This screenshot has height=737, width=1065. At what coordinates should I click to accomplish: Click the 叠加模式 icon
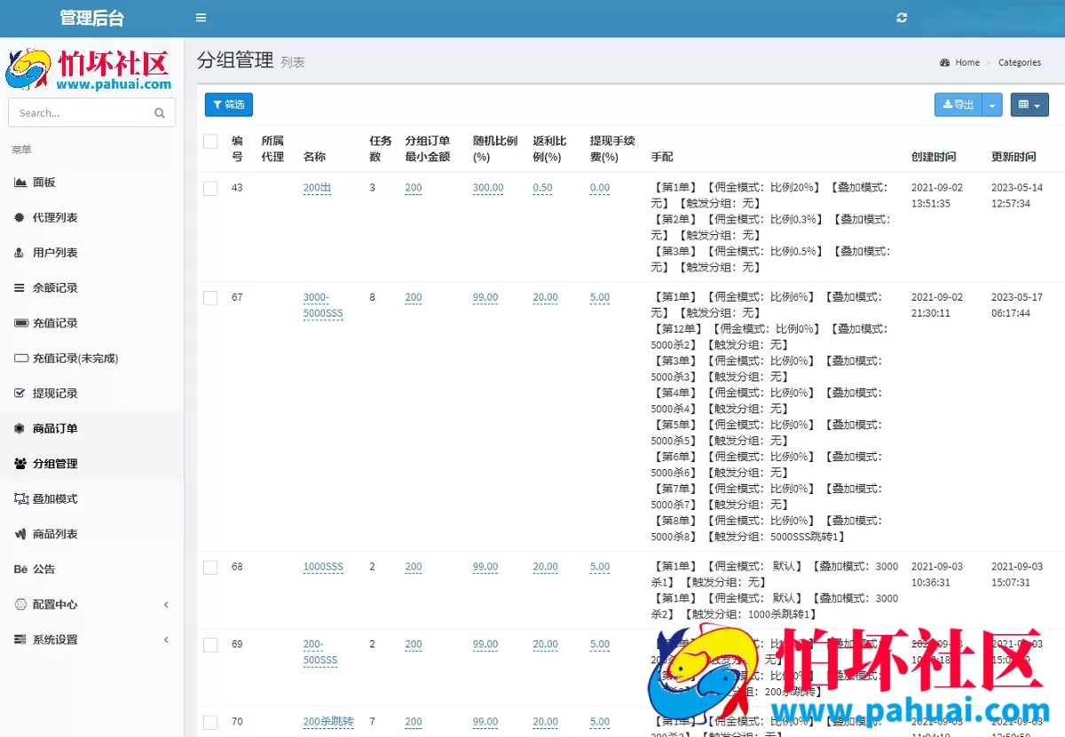pyautogui.click(x=21, y=498)
